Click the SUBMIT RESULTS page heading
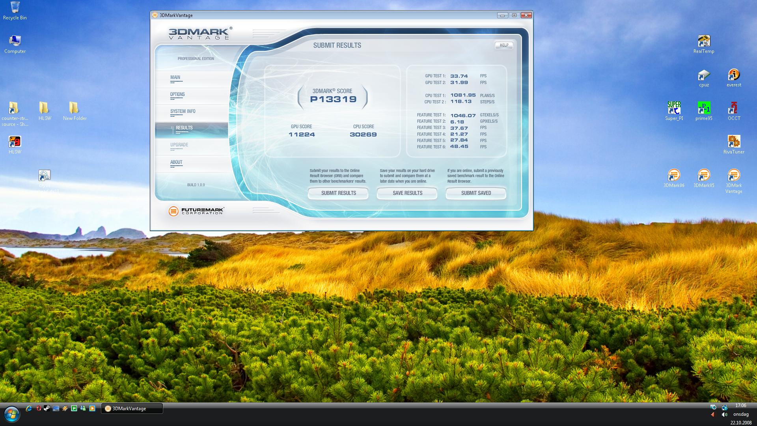 (337, 45)
